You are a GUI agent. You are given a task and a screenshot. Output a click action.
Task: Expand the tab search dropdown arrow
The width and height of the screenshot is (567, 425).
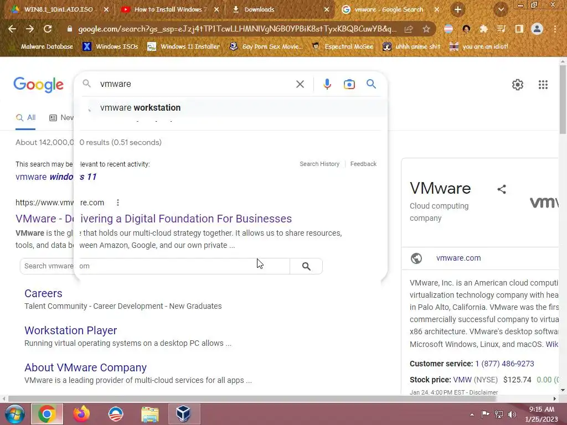click(501, 9)
